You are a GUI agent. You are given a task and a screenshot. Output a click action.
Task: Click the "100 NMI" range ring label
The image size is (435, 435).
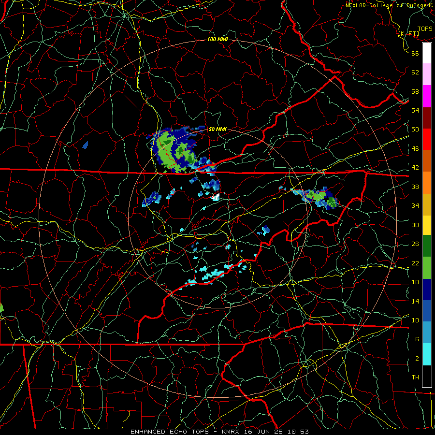[217, 40]
